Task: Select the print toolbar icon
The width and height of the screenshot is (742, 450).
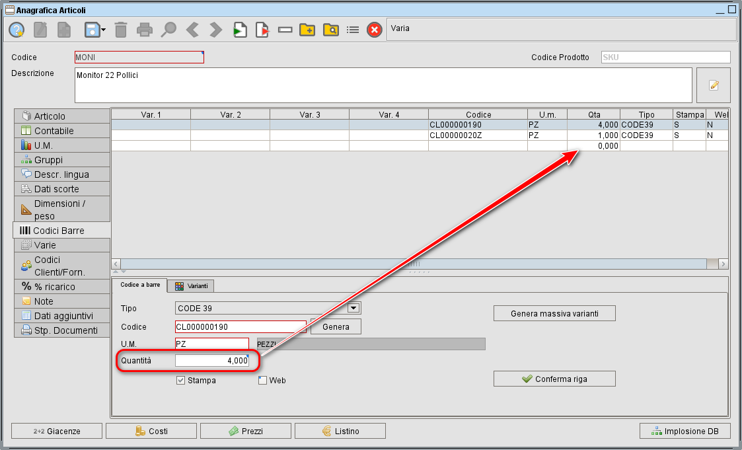Action: 144,29
